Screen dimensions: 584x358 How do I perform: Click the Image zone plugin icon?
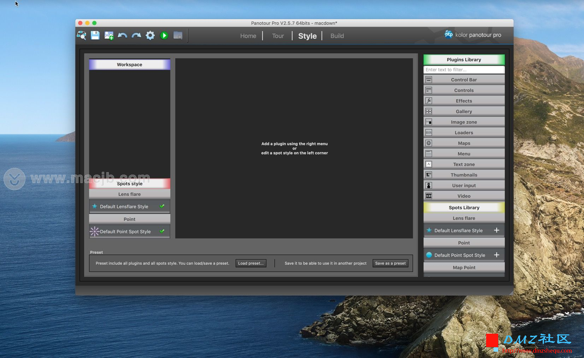click(x=429, y=122)
